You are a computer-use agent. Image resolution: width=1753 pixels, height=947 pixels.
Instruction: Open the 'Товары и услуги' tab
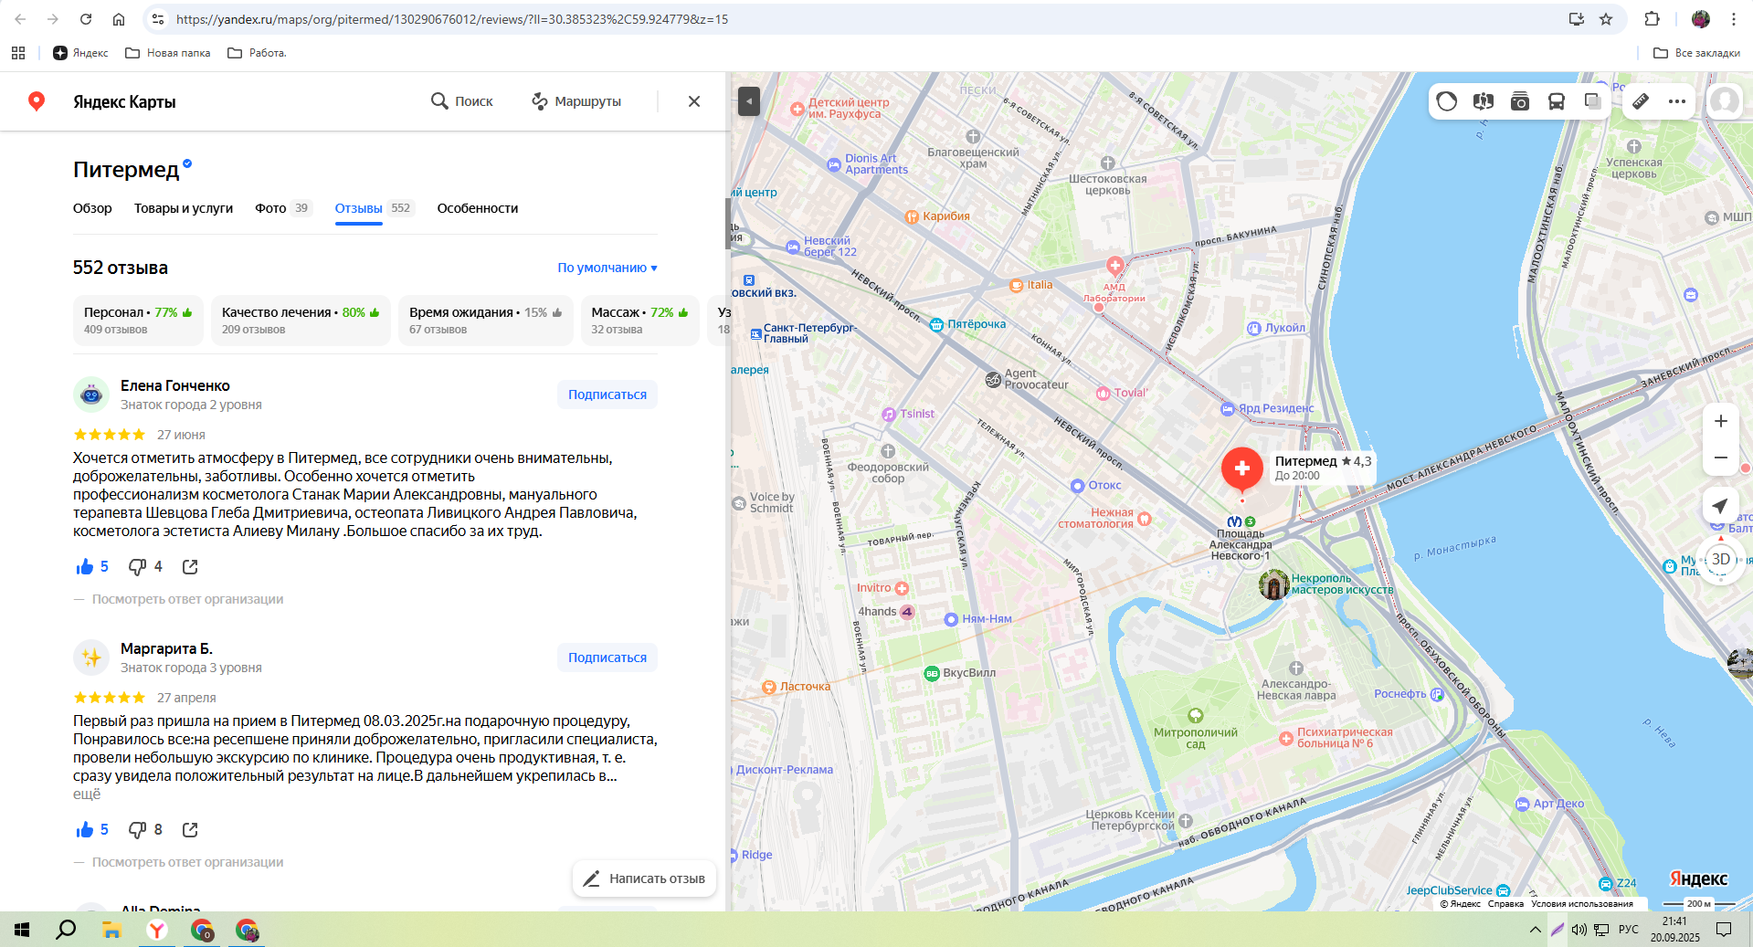[184, 208]
